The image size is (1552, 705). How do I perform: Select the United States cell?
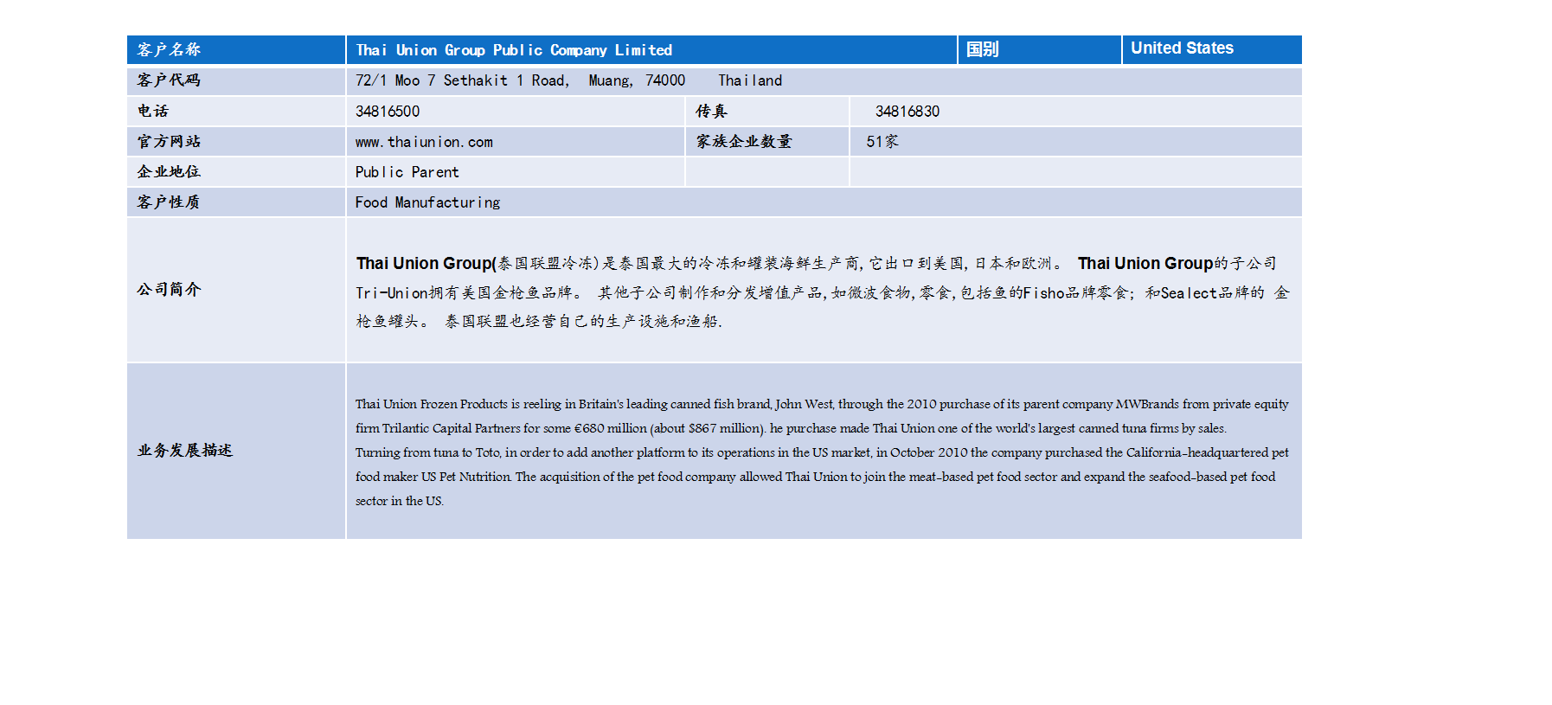coord(1211,49)
